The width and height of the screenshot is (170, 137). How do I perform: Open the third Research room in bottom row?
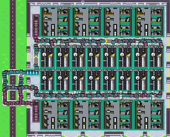118,115
